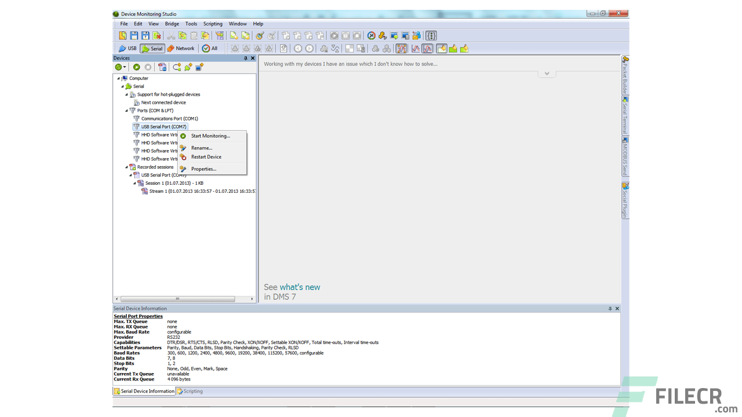This screenshot has width=742, height=417.
Task: Toggle the All devices filter
Action: (x=210, y=49)
